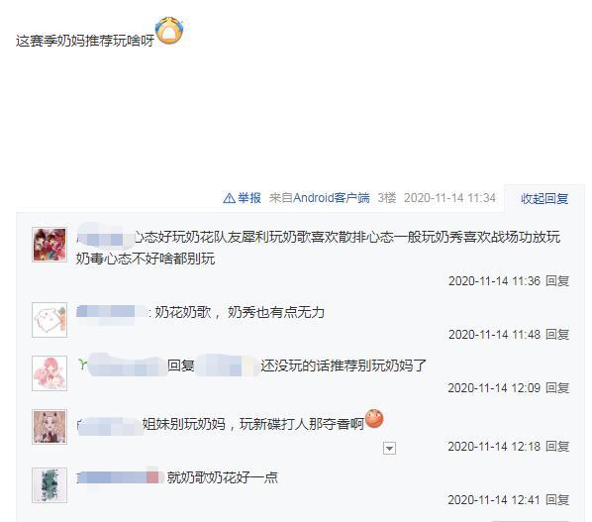Image resolution: width=592 pixels, height=522 pixels.
Task: Open the white bunny avatar
Action: [49, 320]
